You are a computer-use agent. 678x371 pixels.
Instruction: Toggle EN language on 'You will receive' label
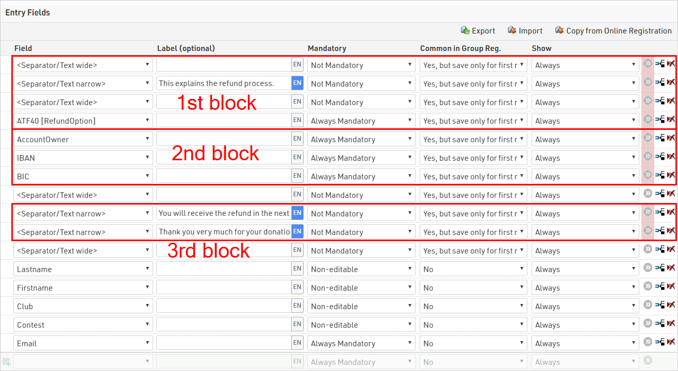coord(297,213)
